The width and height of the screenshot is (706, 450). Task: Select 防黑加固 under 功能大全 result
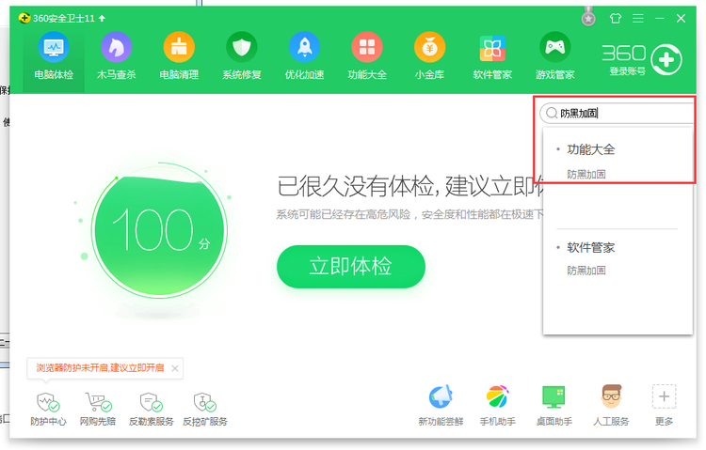coord(586,174)
